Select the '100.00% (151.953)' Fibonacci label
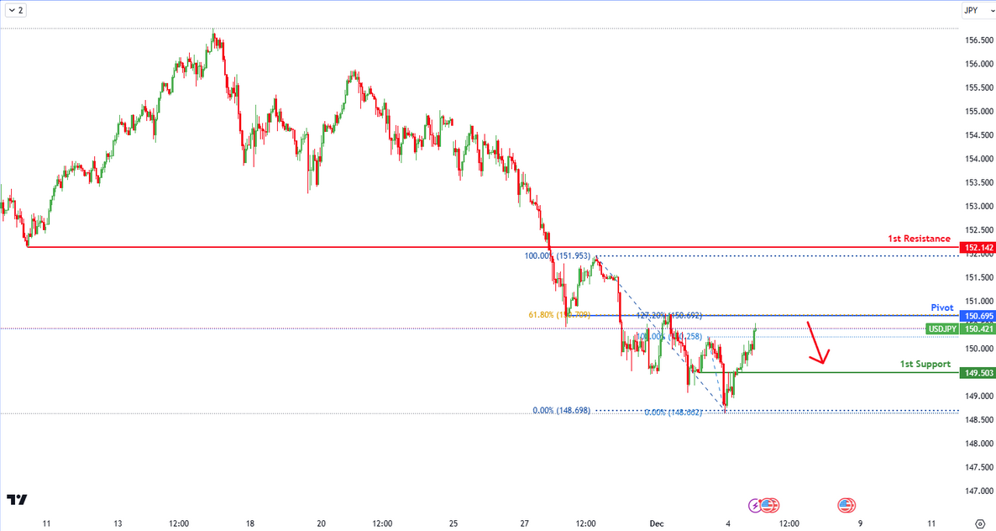996x531 pixels. (557, 256)
